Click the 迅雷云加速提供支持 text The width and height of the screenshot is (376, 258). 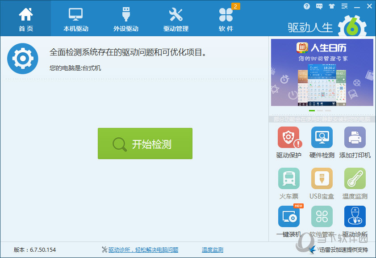pyautogui.click(x=344, y=250)
